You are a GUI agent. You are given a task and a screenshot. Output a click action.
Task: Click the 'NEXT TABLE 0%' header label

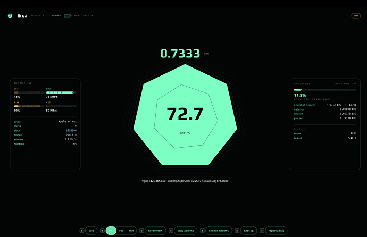pyautogui.click(x=84, y=15)
